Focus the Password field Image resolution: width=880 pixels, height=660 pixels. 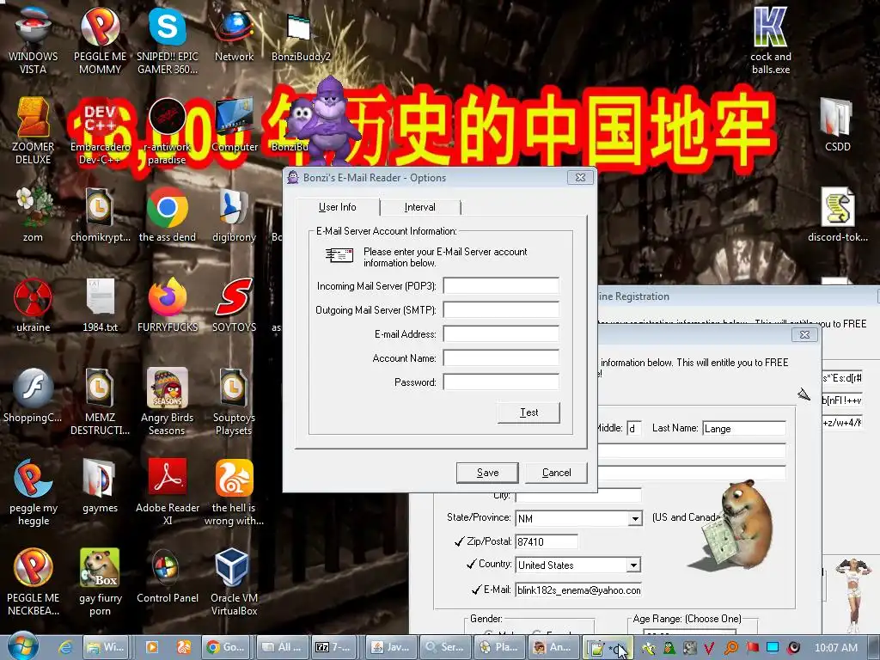point(501,382)
